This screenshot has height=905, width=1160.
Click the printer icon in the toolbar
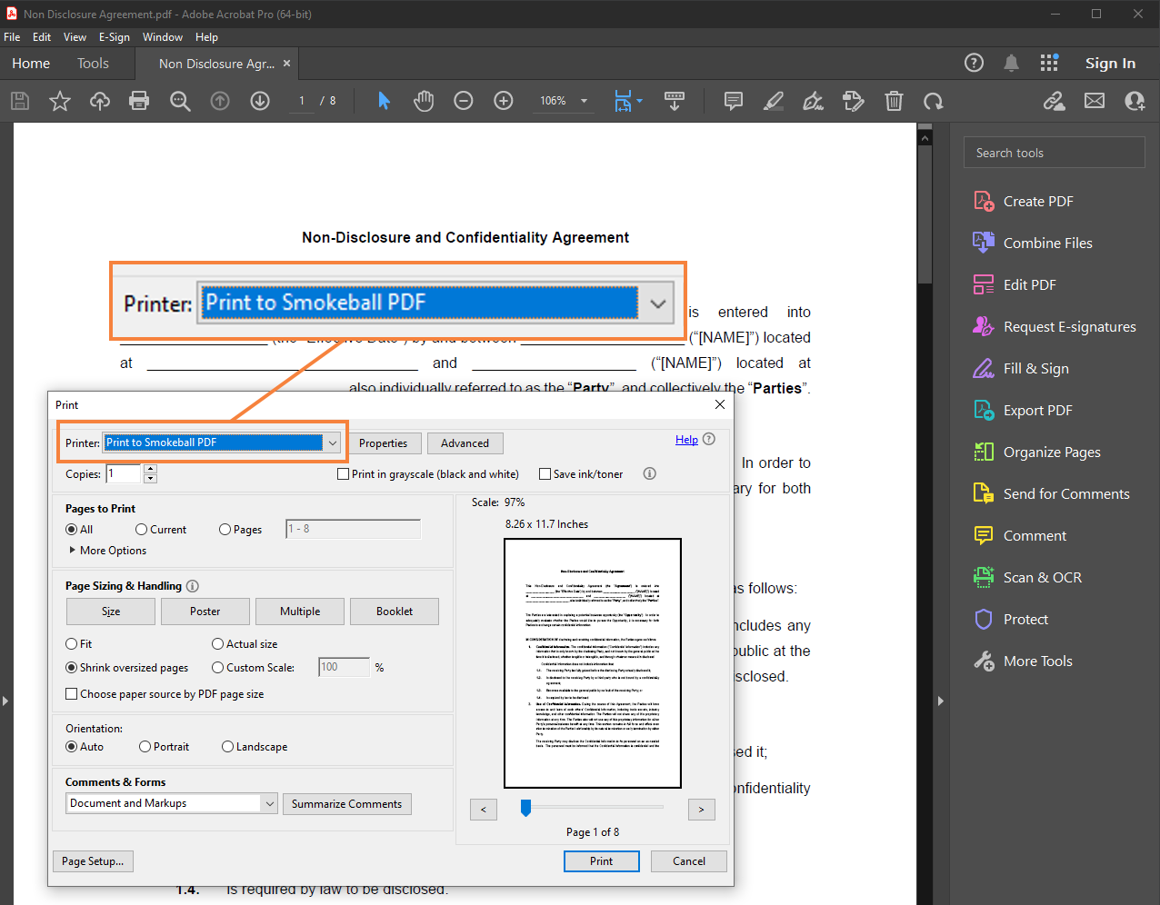(x=139, y=101)
